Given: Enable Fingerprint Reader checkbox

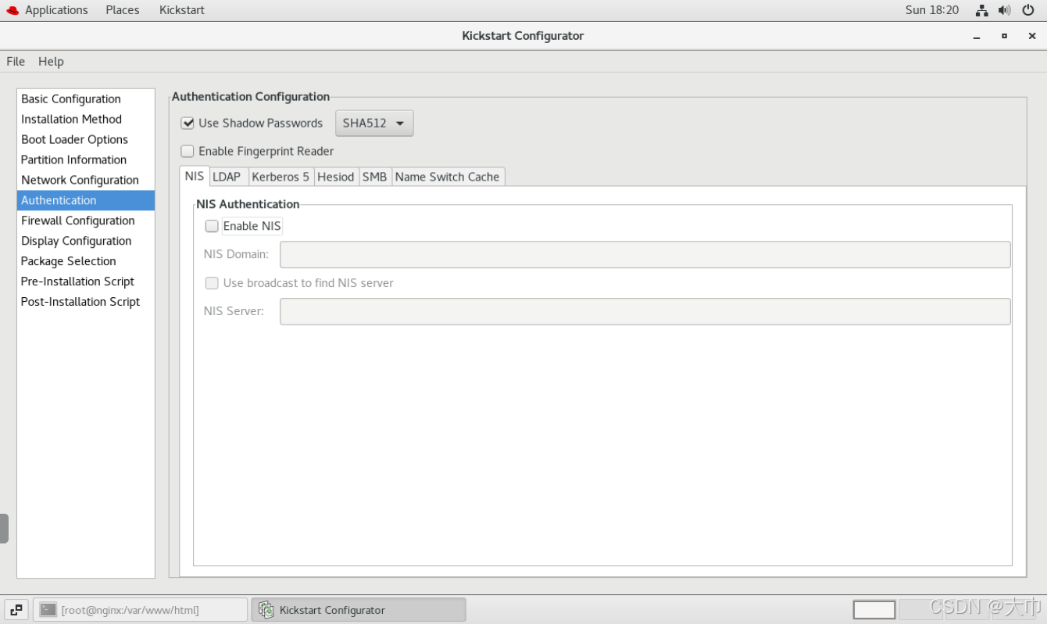Looking at the screenshot, I should [188, 151].
